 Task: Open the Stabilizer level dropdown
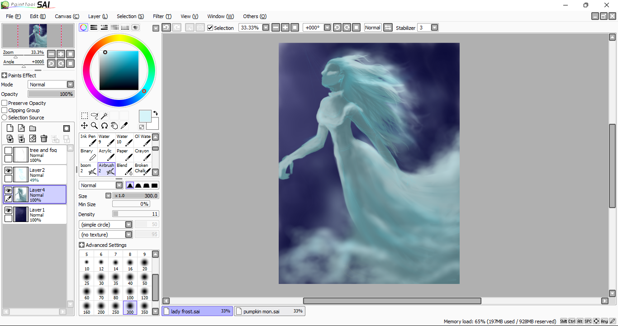(x=434, y=28)
